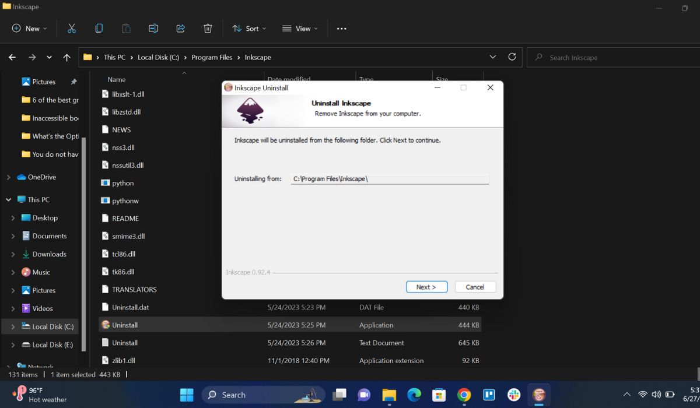Image resolution: width=700 pixels, height=408 pixels.
Task: Click the Copy icon in the toolbar
Action: 99,28
